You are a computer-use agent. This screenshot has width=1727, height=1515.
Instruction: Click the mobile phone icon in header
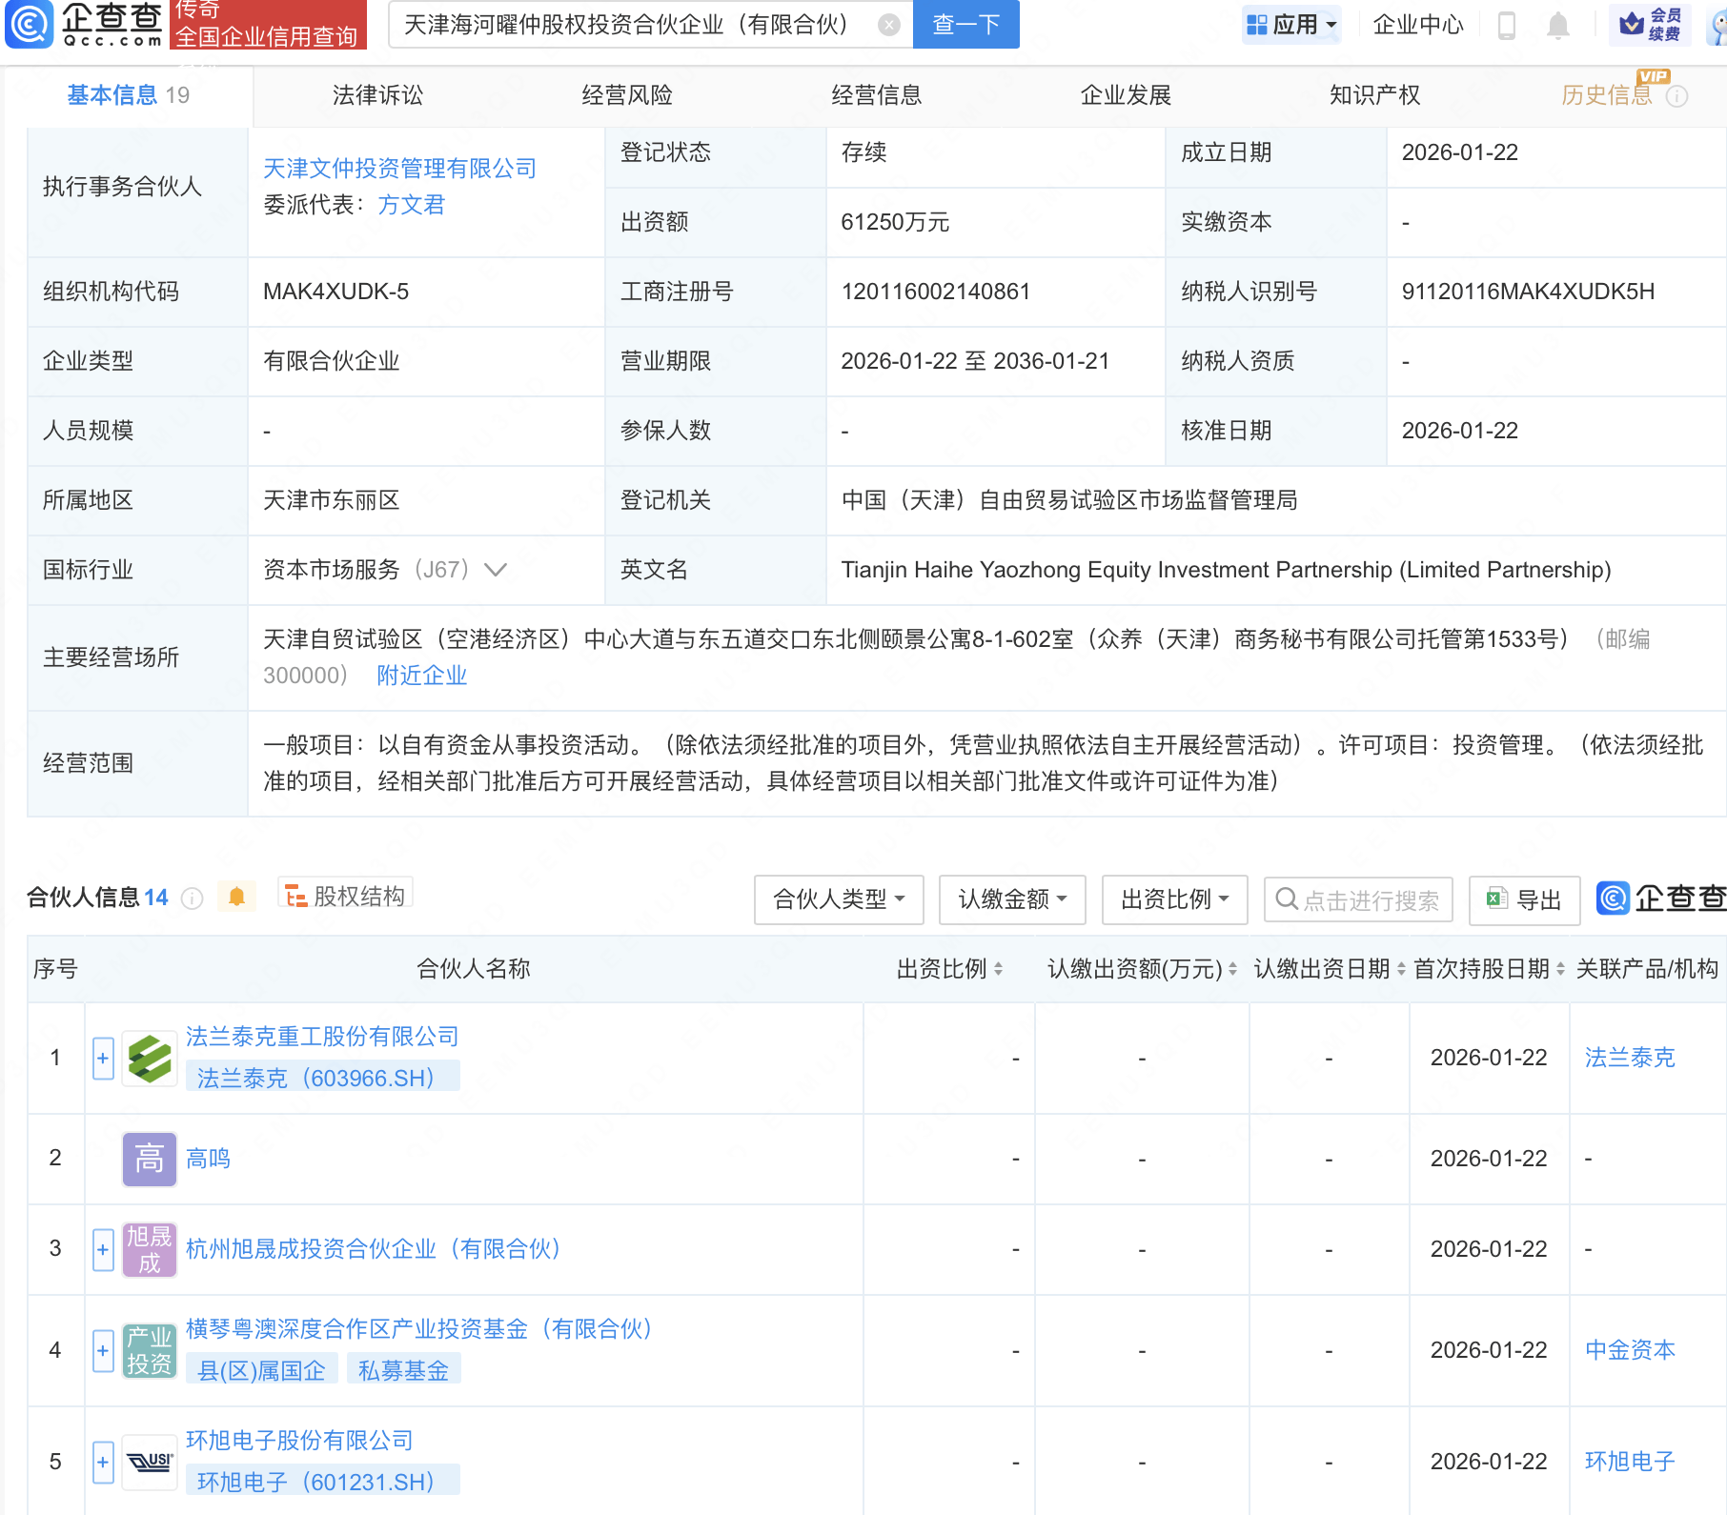tap(1507, 25)
